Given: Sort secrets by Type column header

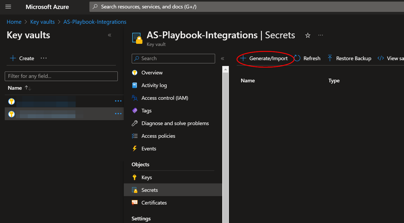Looking at the screenshot, I should click(334, 80).
